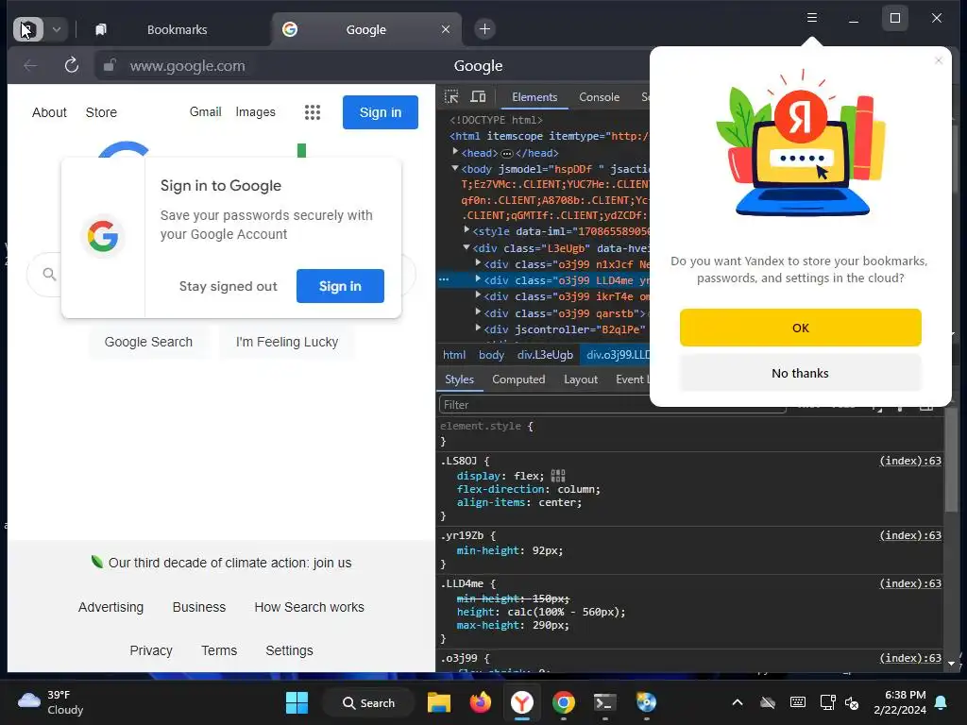Expand the head element node
The width and height of the screenshot is (967, 725).
pyautogui.click(x=455, y=152)
